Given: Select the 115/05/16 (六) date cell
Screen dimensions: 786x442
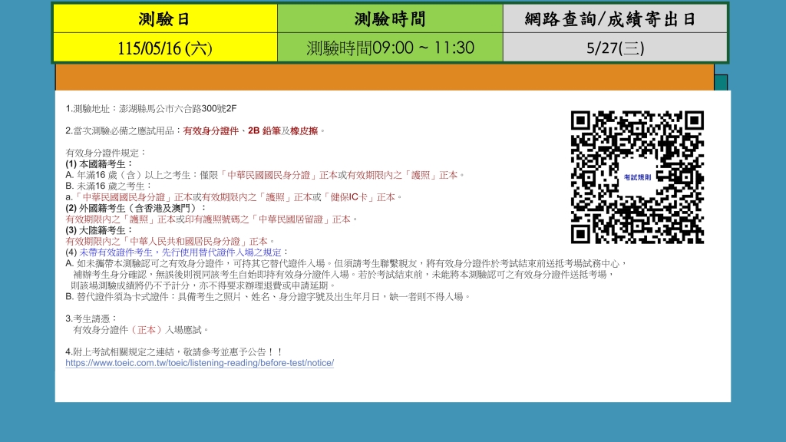Looking at the screenshot, I should click(166, 48).
